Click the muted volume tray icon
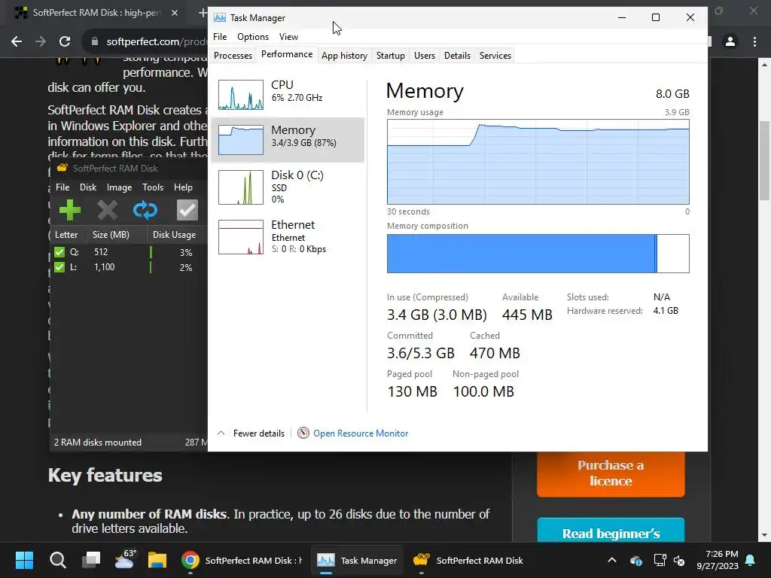 680,560
